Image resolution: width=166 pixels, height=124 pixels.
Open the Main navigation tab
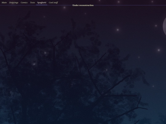click(x=4, y=2)
